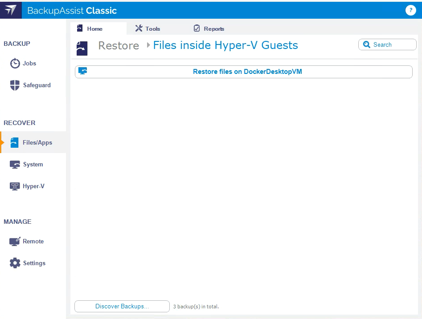Viewport: 422px width, 319px height.
Task: Click Files inside Hyper-V Guests breadcrumb
Action: click(x=225, y=45)
